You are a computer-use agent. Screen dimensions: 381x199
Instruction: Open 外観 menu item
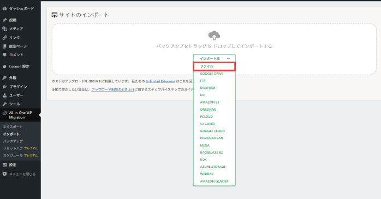point(13,77)
